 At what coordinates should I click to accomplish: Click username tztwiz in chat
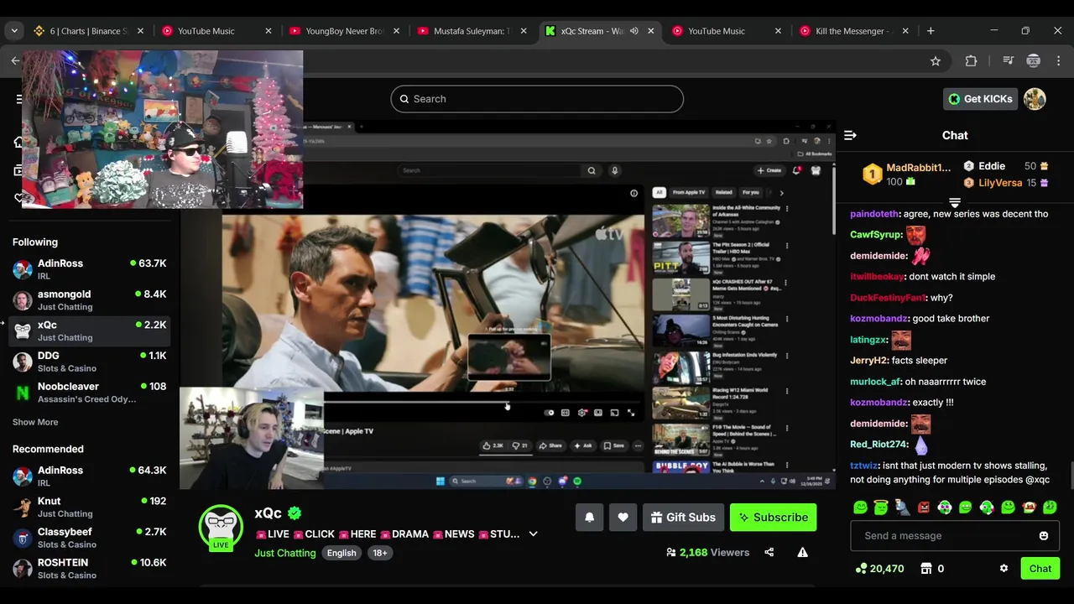(x=863, y=466)
